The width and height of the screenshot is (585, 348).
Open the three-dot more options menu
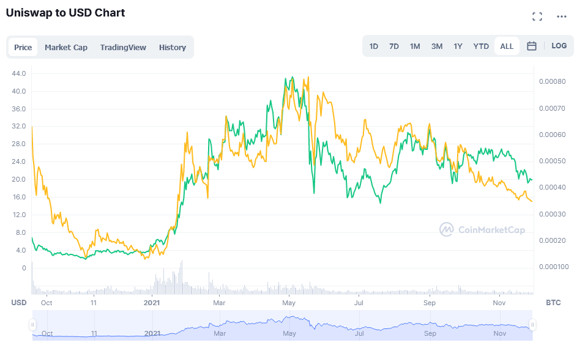tap(562, 17)
